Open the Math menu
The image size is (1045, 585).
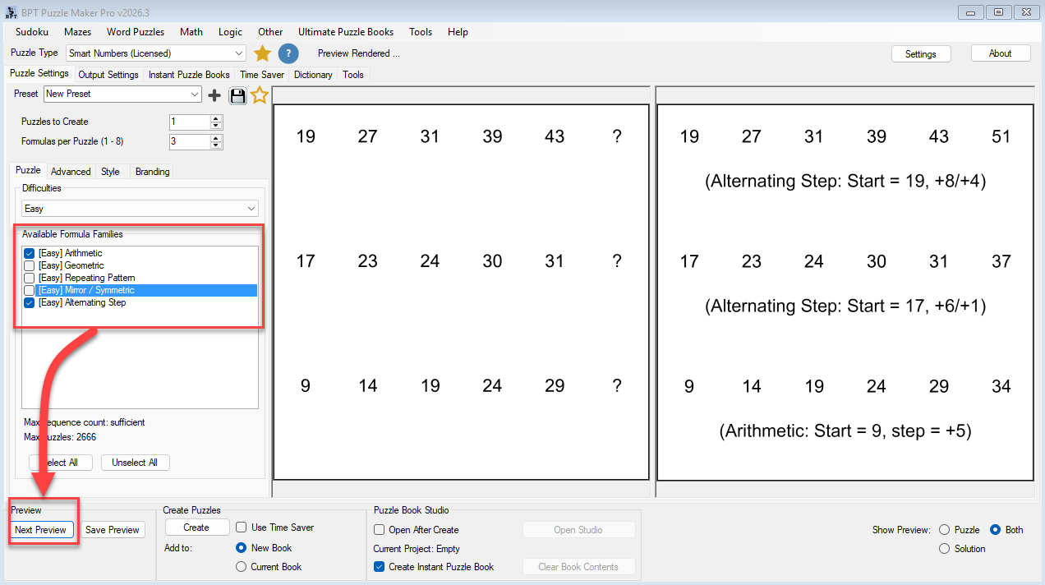click(191, 32)
